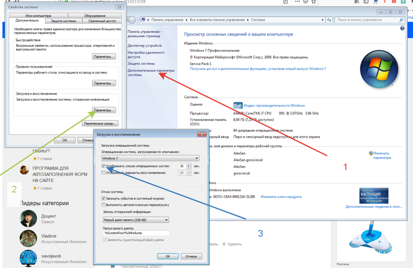Toggle Отображать варианты восстановления checkbox

coord(104,173)
